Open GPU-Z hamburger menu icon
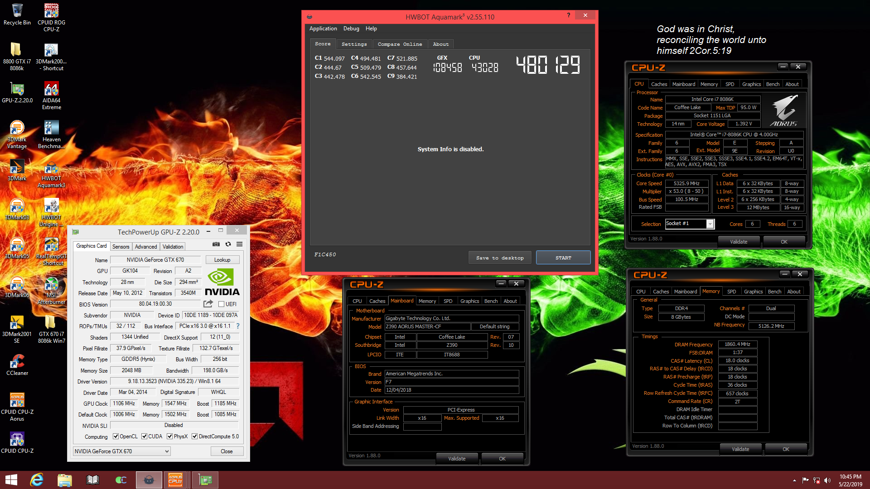Viewport: 870px width, 489px height. click(239, 244)
